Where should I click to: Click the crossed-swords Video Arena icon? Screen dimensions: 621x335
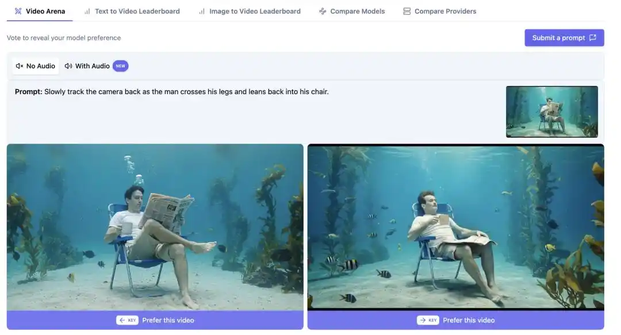[x=18, y=10]
